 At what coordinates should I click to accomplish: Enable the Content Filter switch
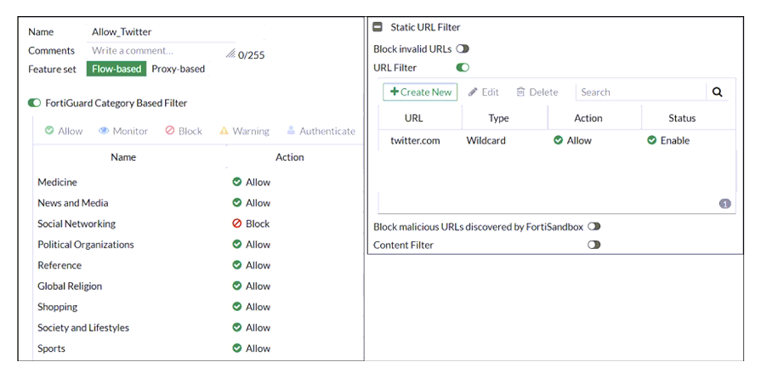[x=594, y=245]
